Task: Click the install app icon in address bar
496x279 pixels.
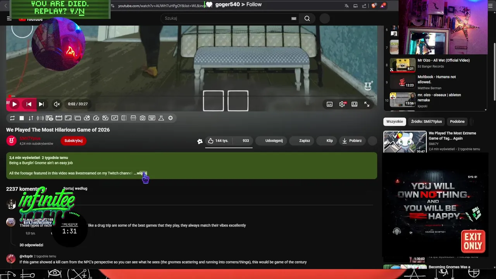Action: pos(355,5)
